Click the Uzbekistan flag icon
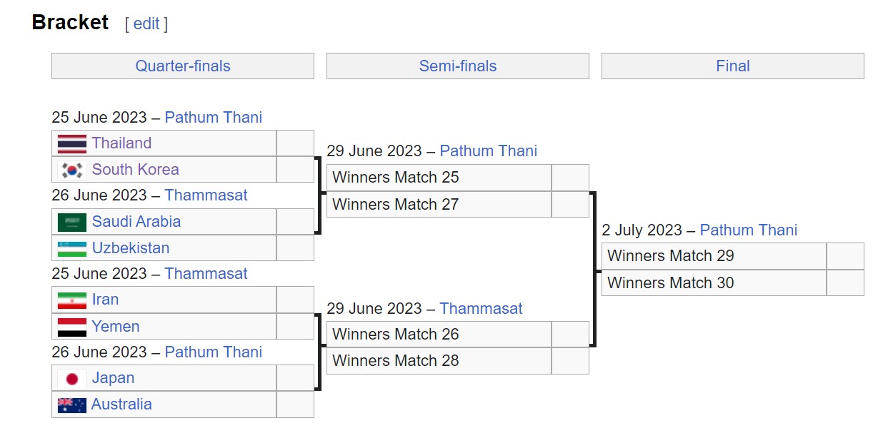 pos(72,248)
